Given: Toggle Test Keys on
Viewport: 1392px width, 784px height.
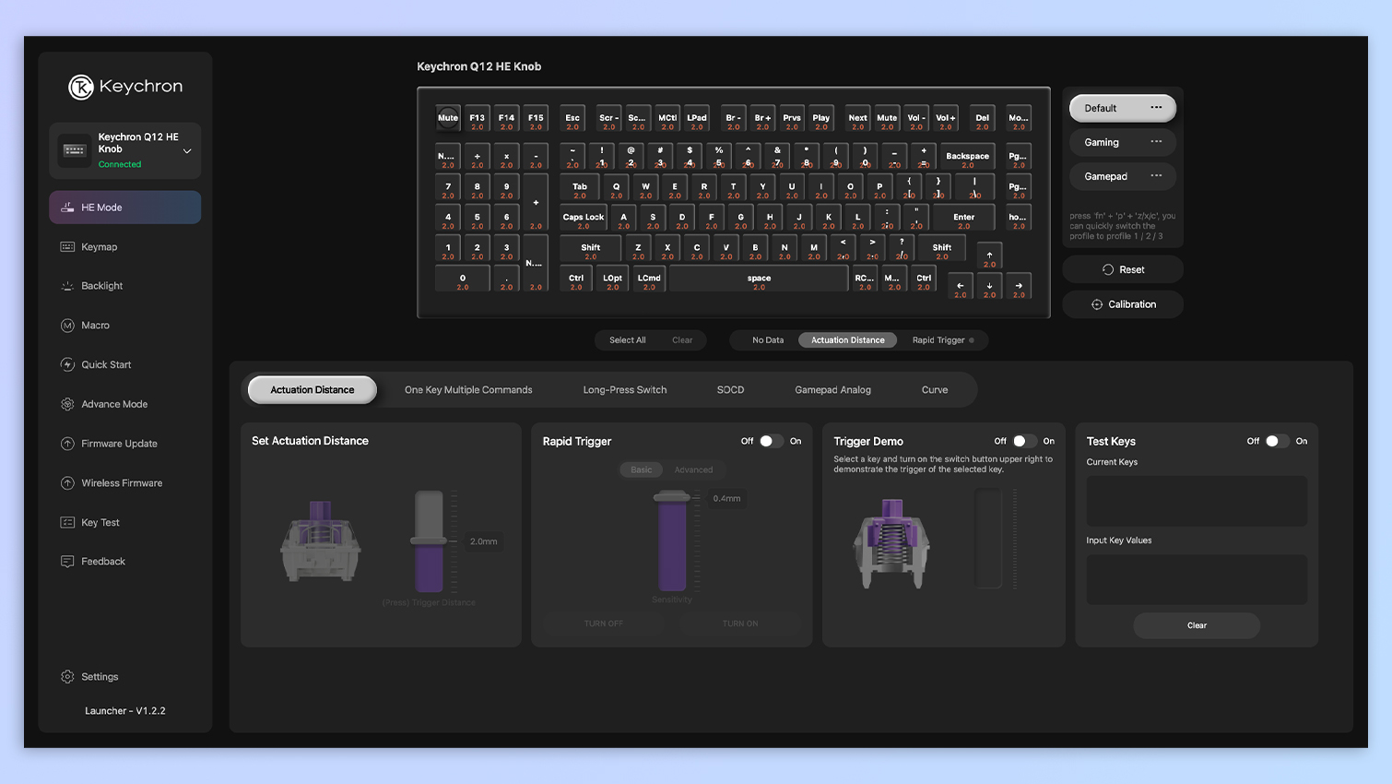Looking at the screenshot, I should (1278, 441).
